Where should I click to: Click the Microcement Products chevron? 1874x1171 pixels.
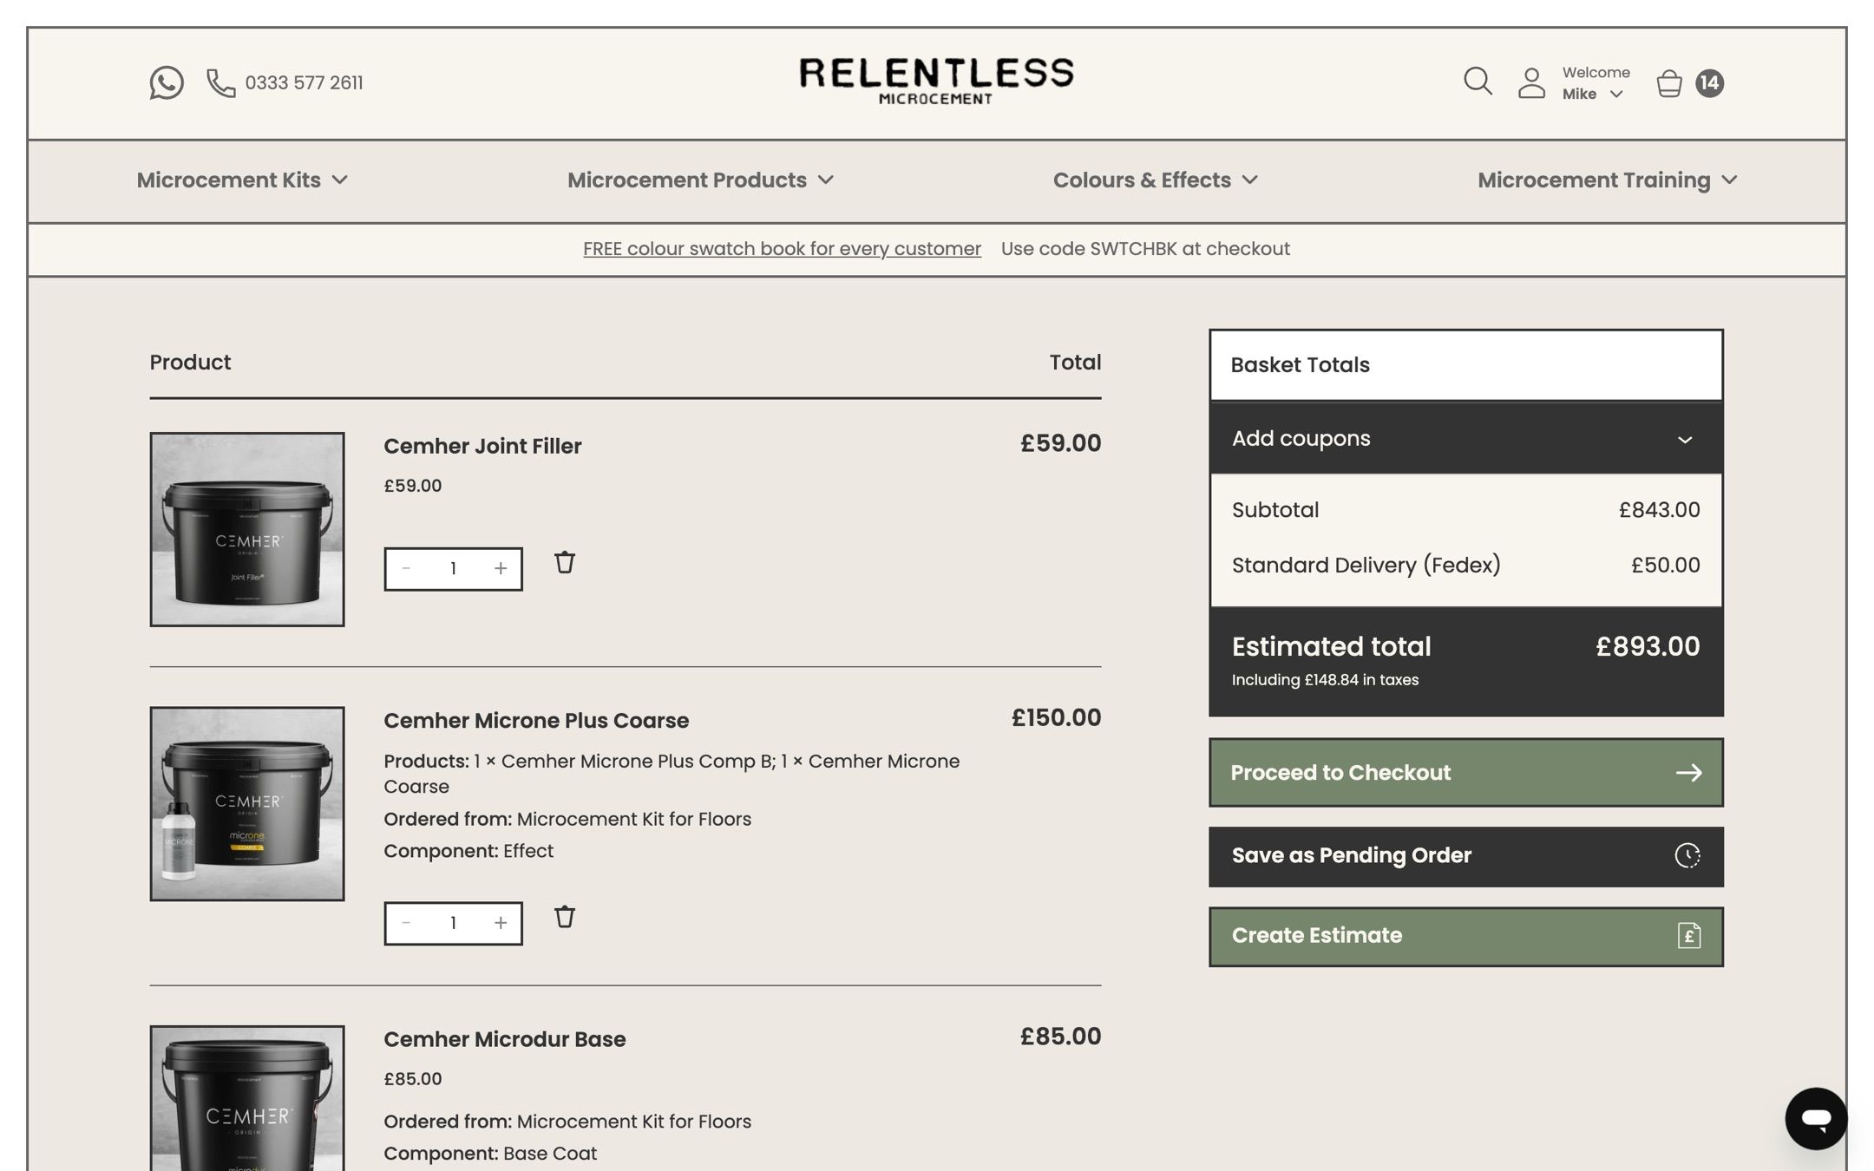coord(826,180)
